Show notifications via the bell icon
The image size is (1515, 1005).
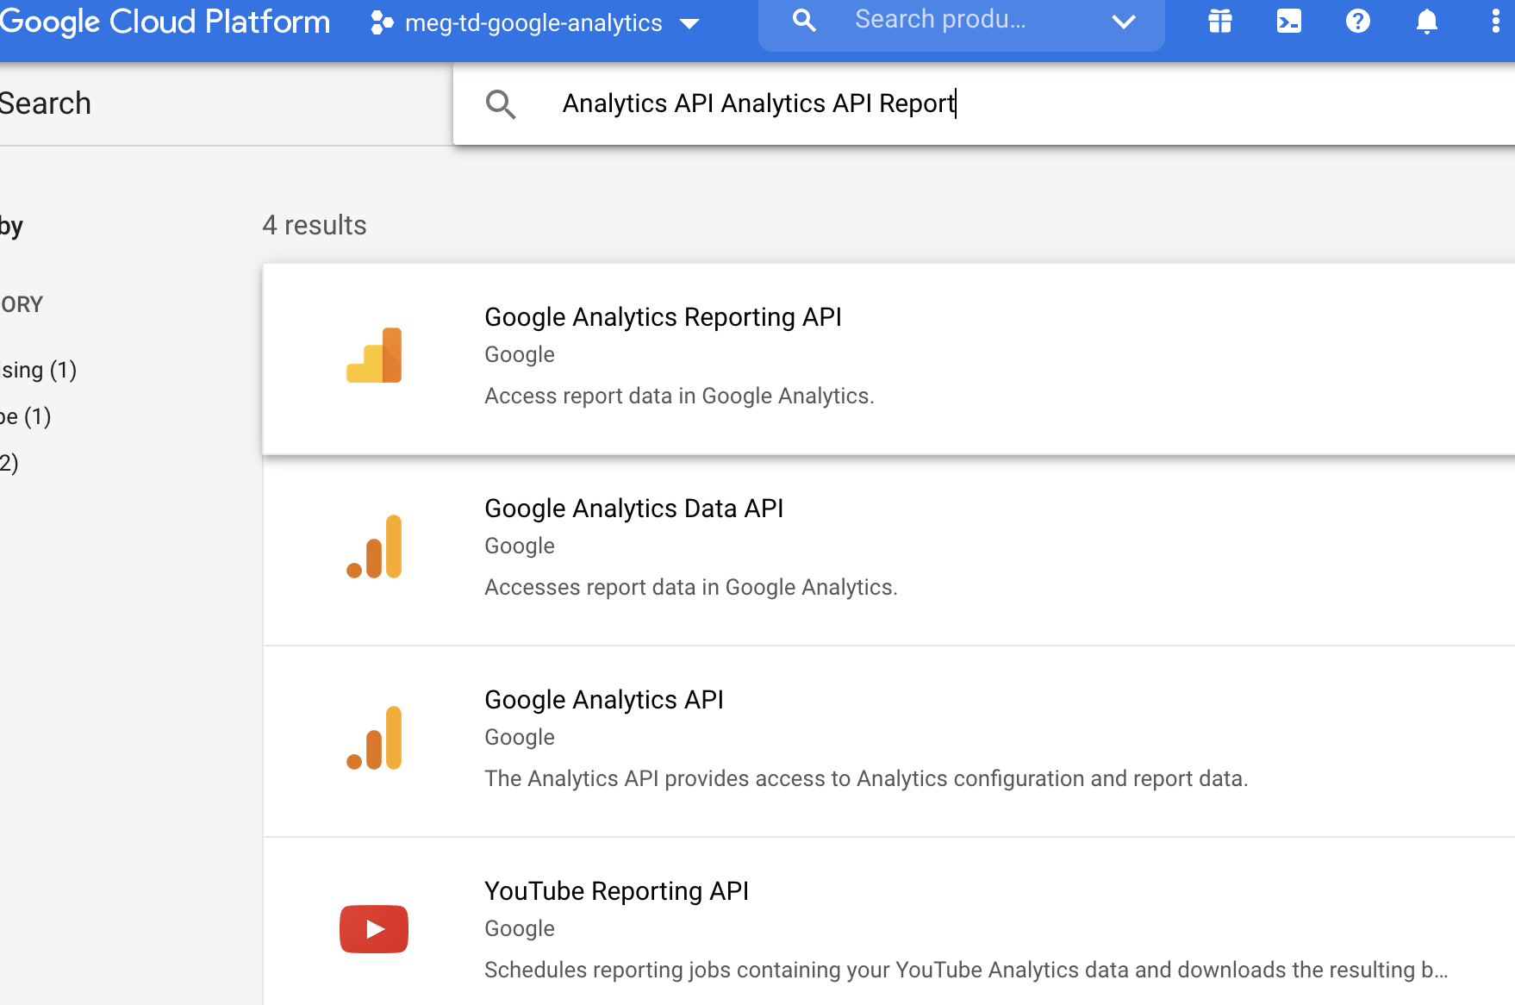tap(1426, 22)
